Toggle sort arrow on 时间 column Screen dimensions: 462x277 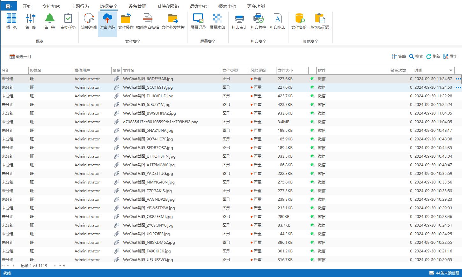(451, 70)
